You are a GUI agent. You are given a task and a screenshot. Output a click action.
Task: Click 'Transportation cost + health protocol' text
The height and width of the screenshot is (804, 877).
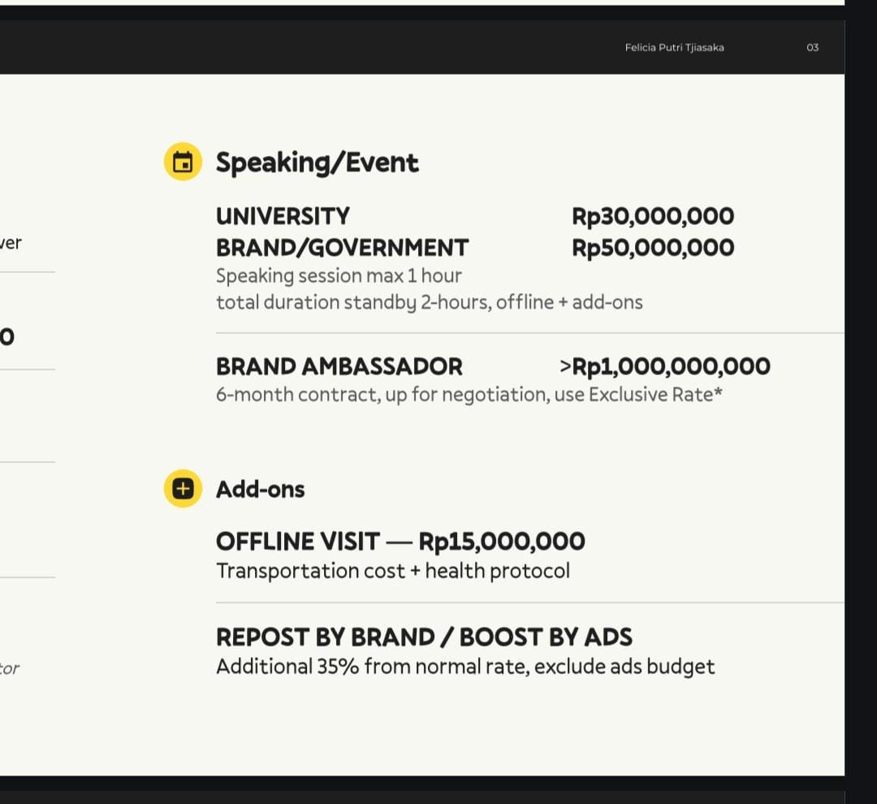(393, 571)
